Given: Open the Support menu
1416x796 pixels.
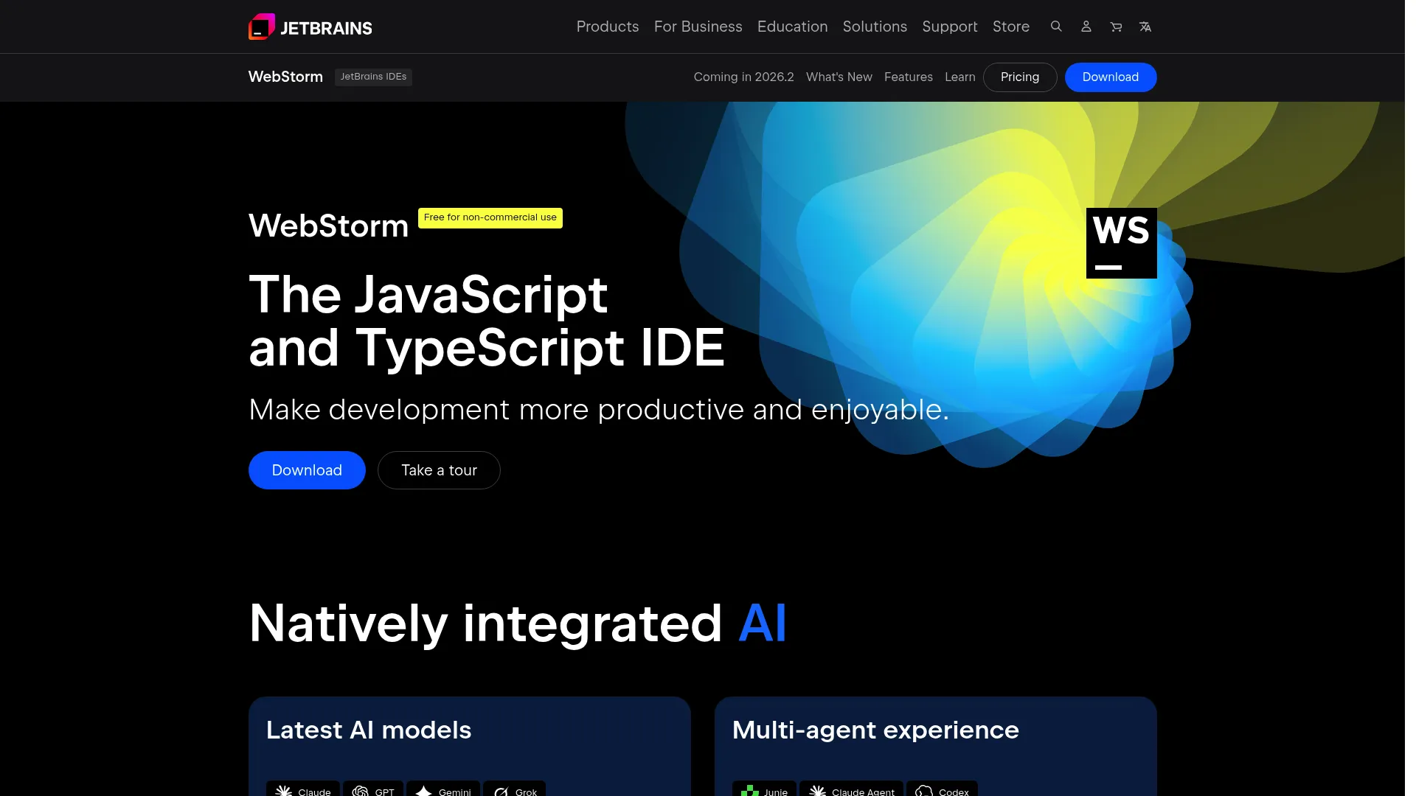Looking at the screenshot, I should coord(950,27).
